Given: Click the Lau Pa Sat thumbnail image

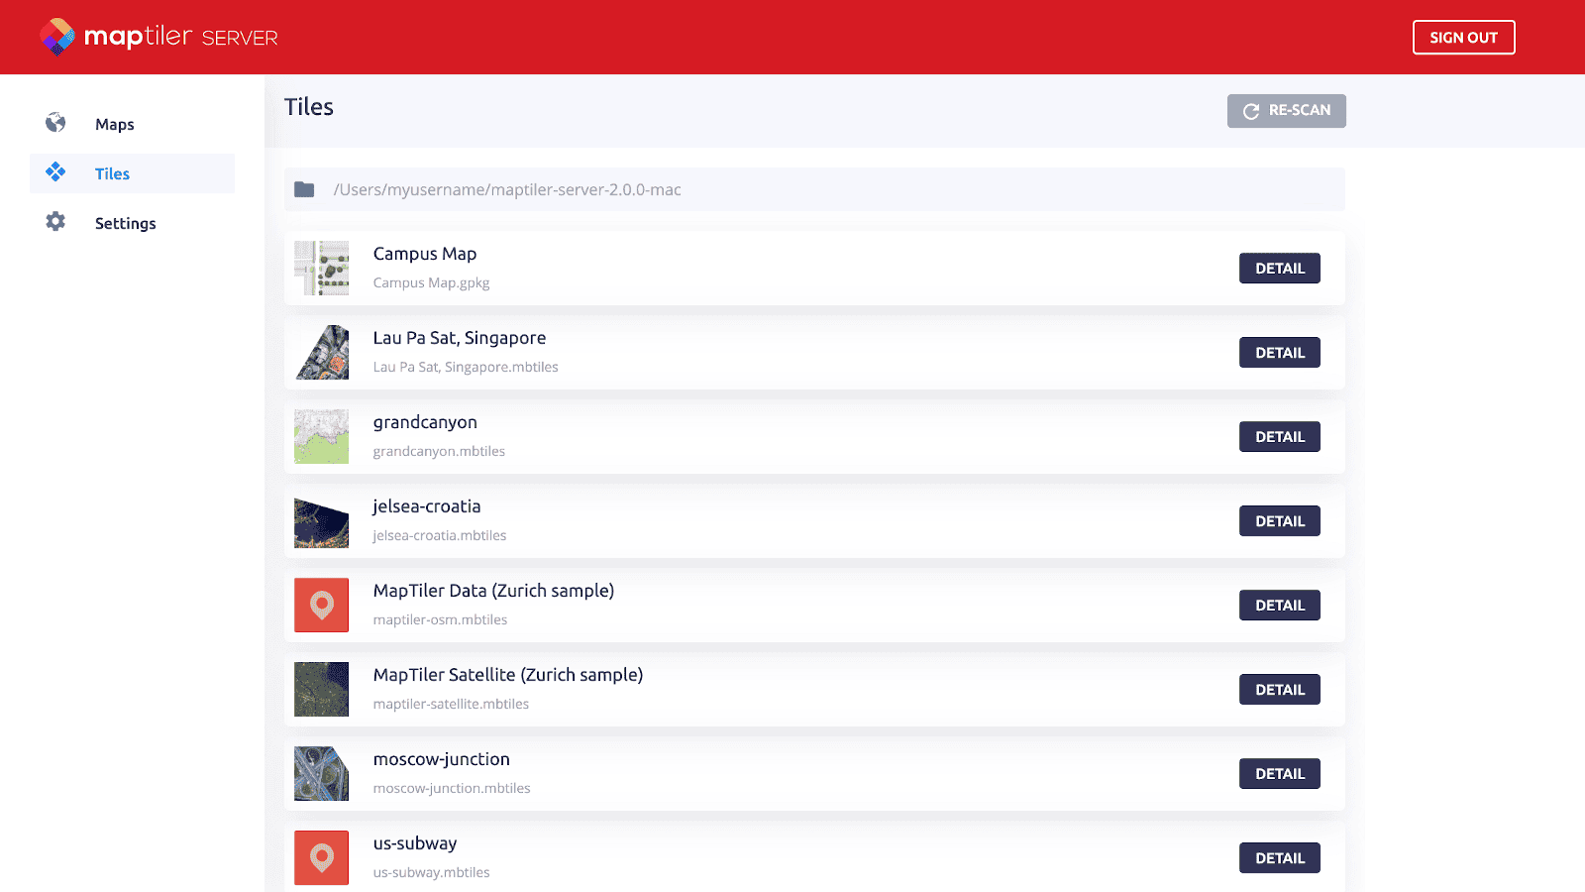Looking at the screenshot, I should tap(321, 352).
